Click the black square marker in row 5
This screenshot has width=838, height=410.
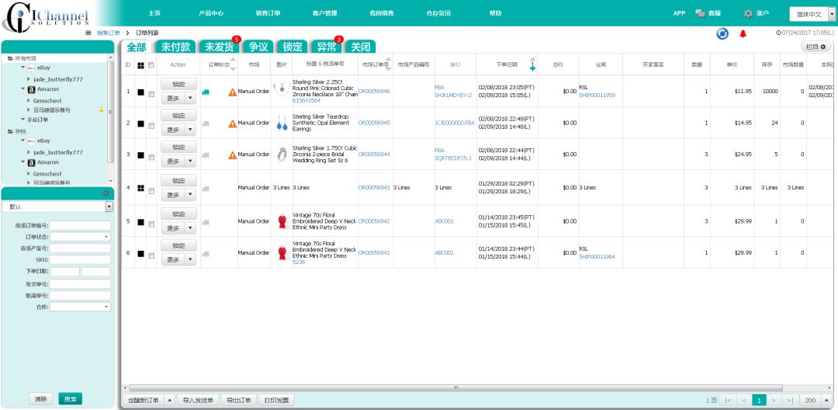click(140, 222)
